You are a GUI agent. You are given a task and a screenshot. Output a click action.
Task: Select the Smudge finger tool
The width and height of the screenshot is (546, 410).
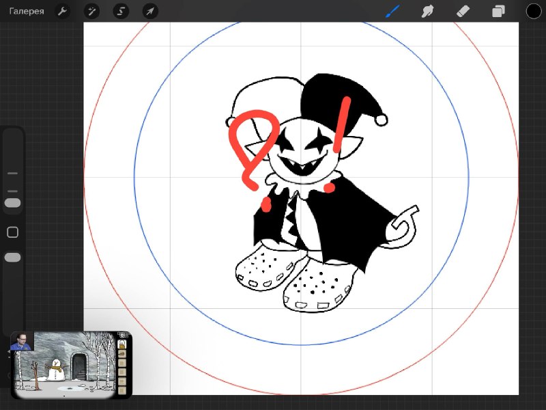pos(428,11)
